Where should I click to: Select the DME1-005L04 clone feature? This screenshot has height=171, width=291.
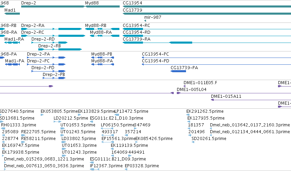[234, 93]
